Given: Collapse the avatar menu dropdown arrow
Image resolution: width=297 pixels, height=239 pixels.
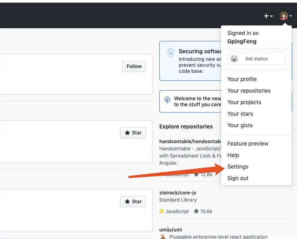Looking at the screenshot, I should tap(291, 16).
